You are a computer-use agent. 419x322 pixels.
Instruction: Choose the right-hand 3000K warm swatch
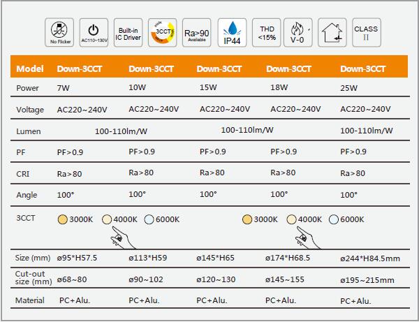247,219
